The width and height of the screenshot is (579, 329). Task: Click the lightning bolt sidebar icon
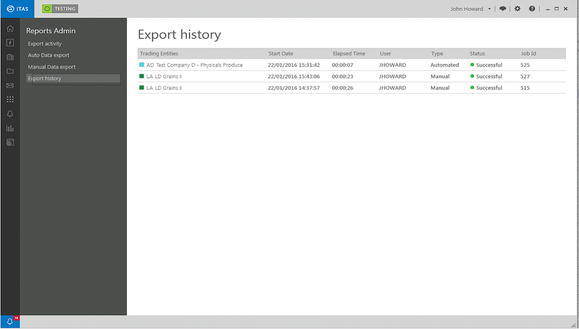(x=10, y=43)
